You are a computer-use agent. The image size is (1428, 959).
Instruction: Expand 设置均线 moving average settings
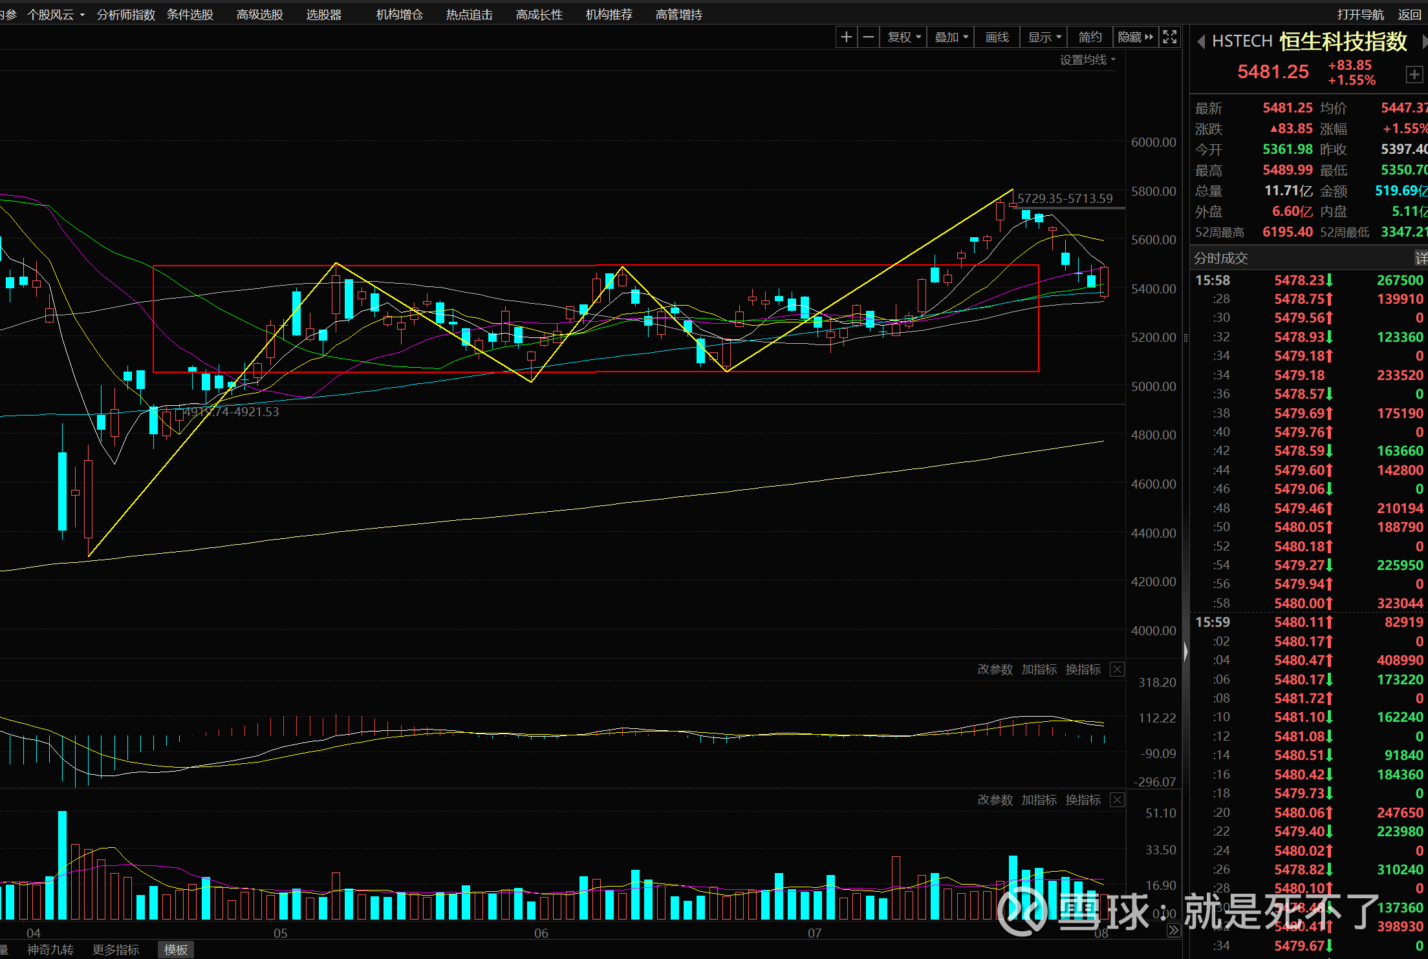tap(1088, 60)
